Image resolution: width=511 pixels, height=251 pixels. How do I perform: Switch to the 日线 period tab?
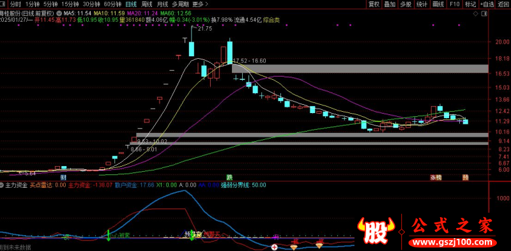coord(131,4)
